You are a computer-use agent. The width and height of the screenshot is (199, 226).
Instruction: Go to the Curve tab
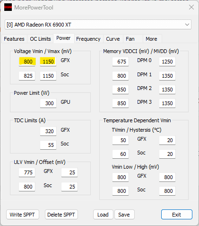pyautogui.click(x=113, y=39)
